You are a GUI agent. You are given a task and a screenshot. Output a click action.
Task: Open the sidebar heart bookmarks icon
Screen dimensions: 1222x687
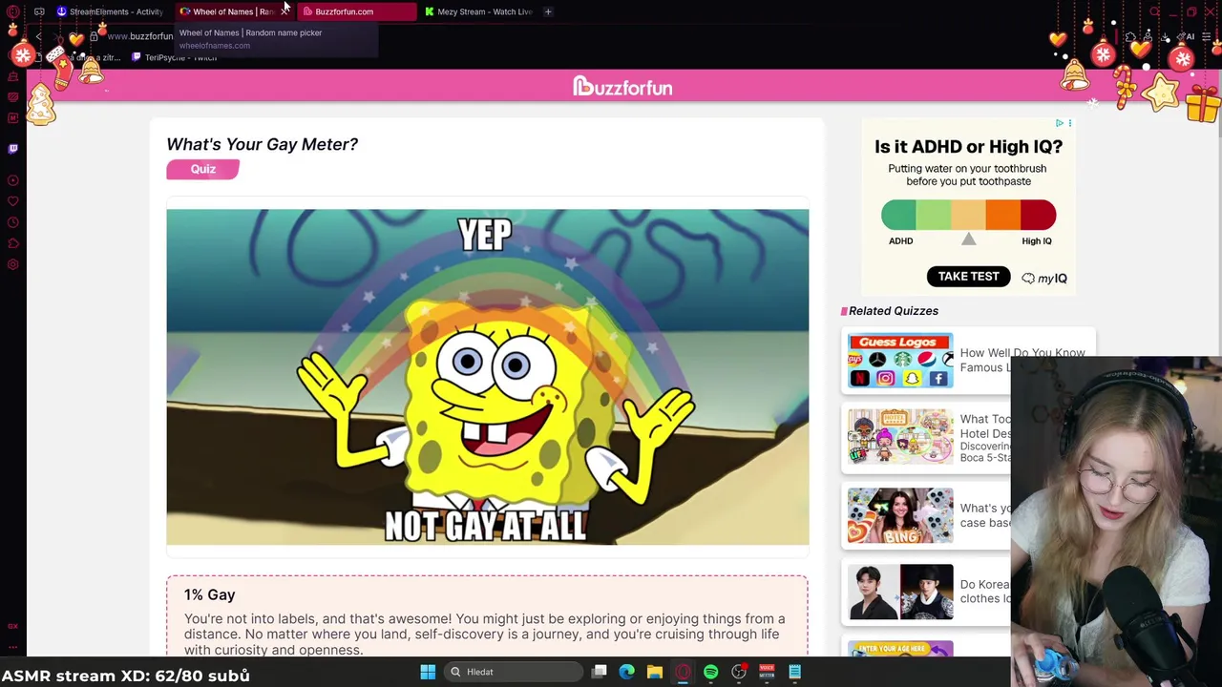(x=13, y=201)
